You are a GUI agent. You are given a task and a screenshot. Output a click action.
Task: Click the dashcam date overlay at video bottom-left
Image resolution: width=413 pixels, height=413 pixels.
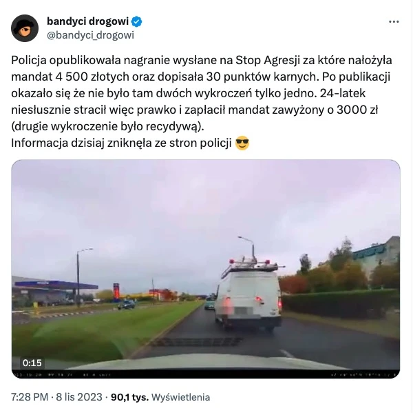coord(62,374)
